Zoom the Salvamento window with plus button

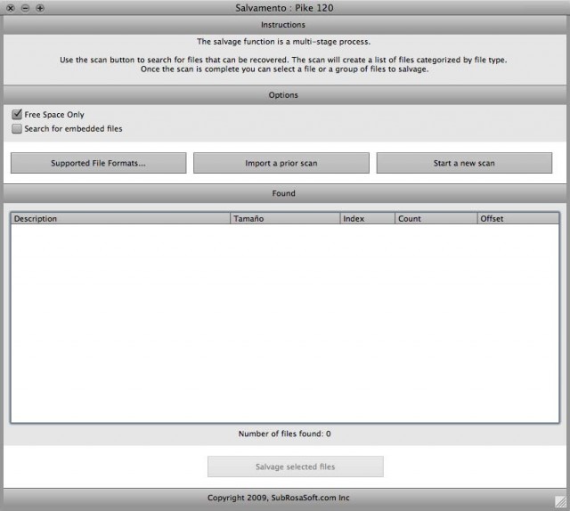pyautogui.click(x=40, y=8)
